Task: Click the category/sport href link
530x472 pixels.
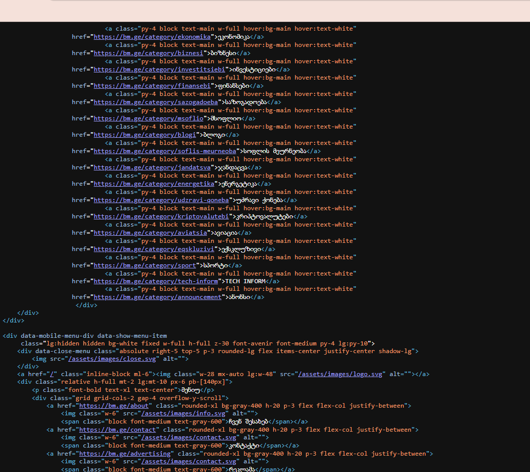Action: pyautogui.click(x=145, y=265)
